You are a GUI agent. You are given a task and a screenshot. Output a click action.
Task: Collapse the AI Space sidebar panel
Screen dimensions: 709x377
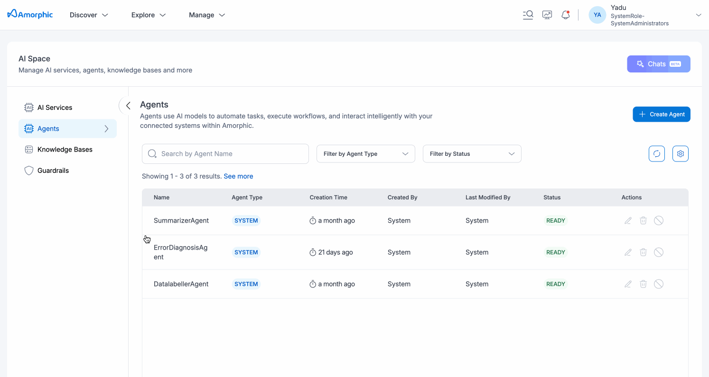pos(128,106)
